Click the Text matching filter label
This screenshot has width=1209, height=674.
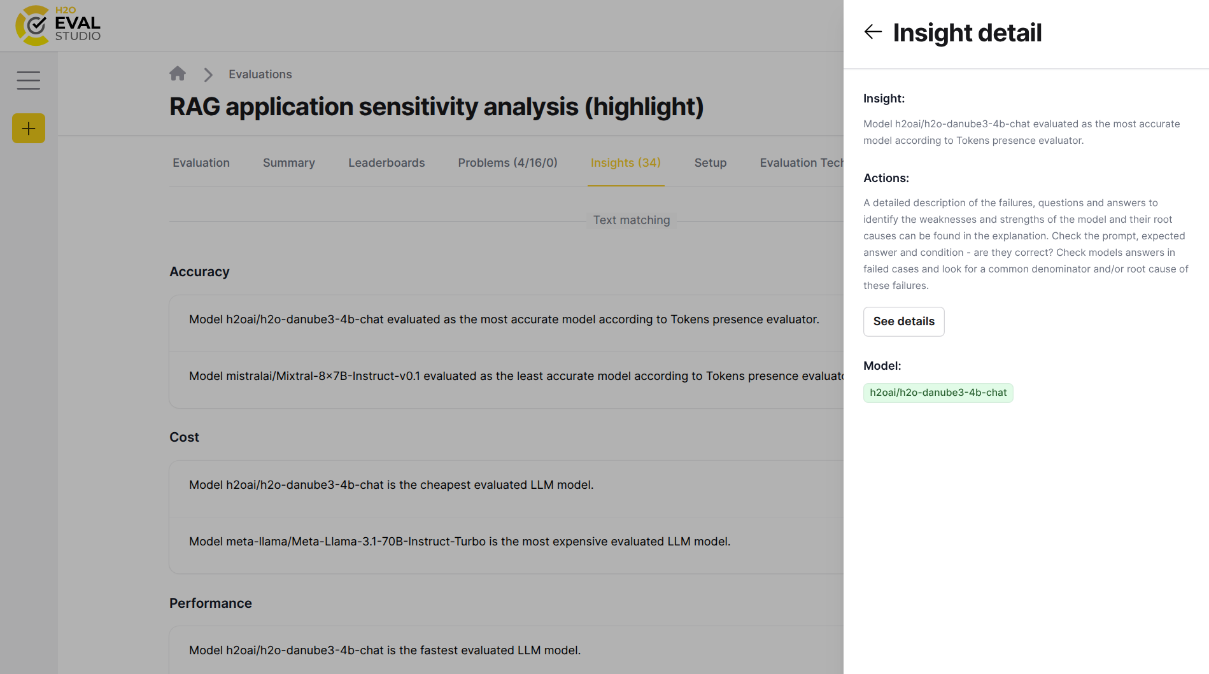click(x=631, y=220)
